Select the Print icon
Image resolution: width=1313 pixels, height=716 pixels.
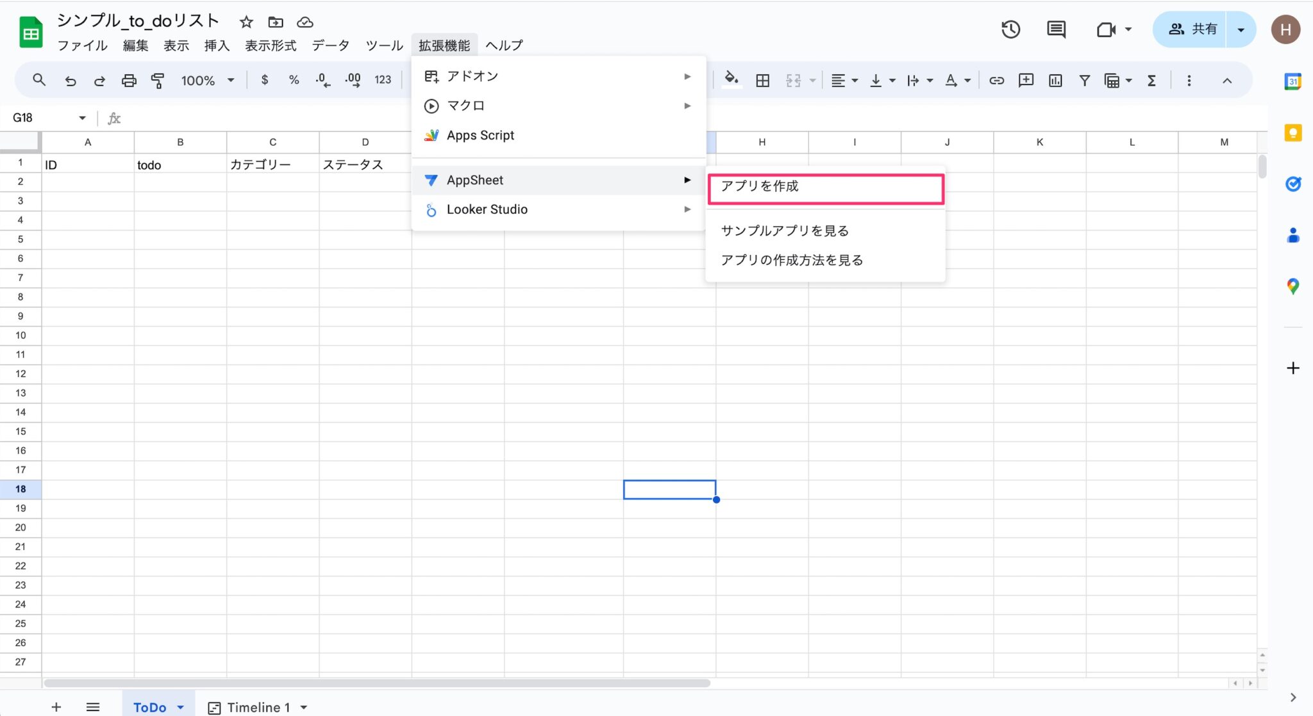pos(130,80)
